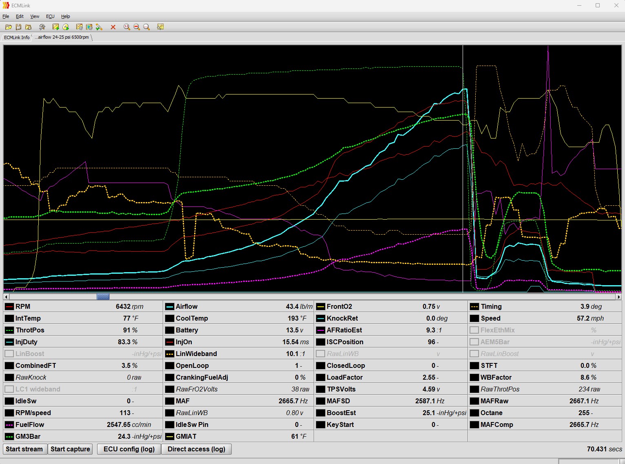Click the 70.431 secs time readout
Screen dimensions: 625x464
click(x=604, y=449)
